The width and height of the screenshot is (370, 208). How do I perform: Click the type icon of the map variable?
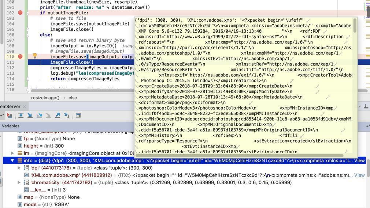pyautogui.click(x=20, y=197)
